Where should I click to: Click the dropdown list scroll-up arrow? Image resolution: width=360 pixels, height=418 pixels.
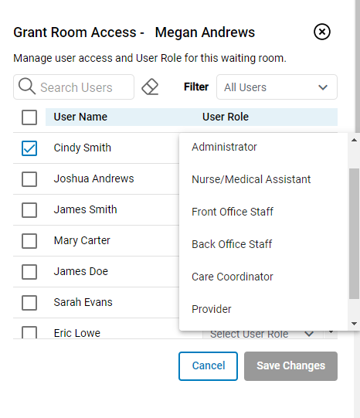tap(354, 140)
